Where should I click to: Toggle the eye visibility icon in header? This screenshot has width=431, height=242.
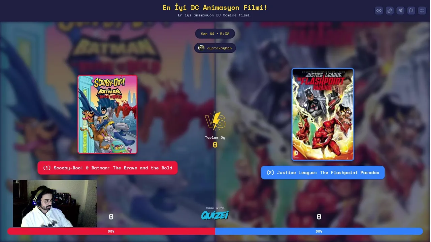click(379, 11)
